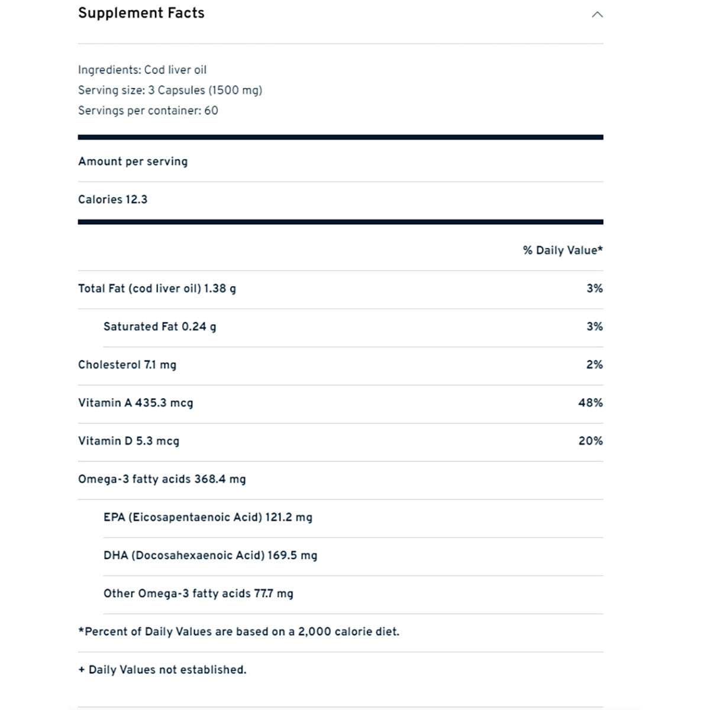Click the Serving size 3 Capsules line
710x710 pixels.
[170, 90]
